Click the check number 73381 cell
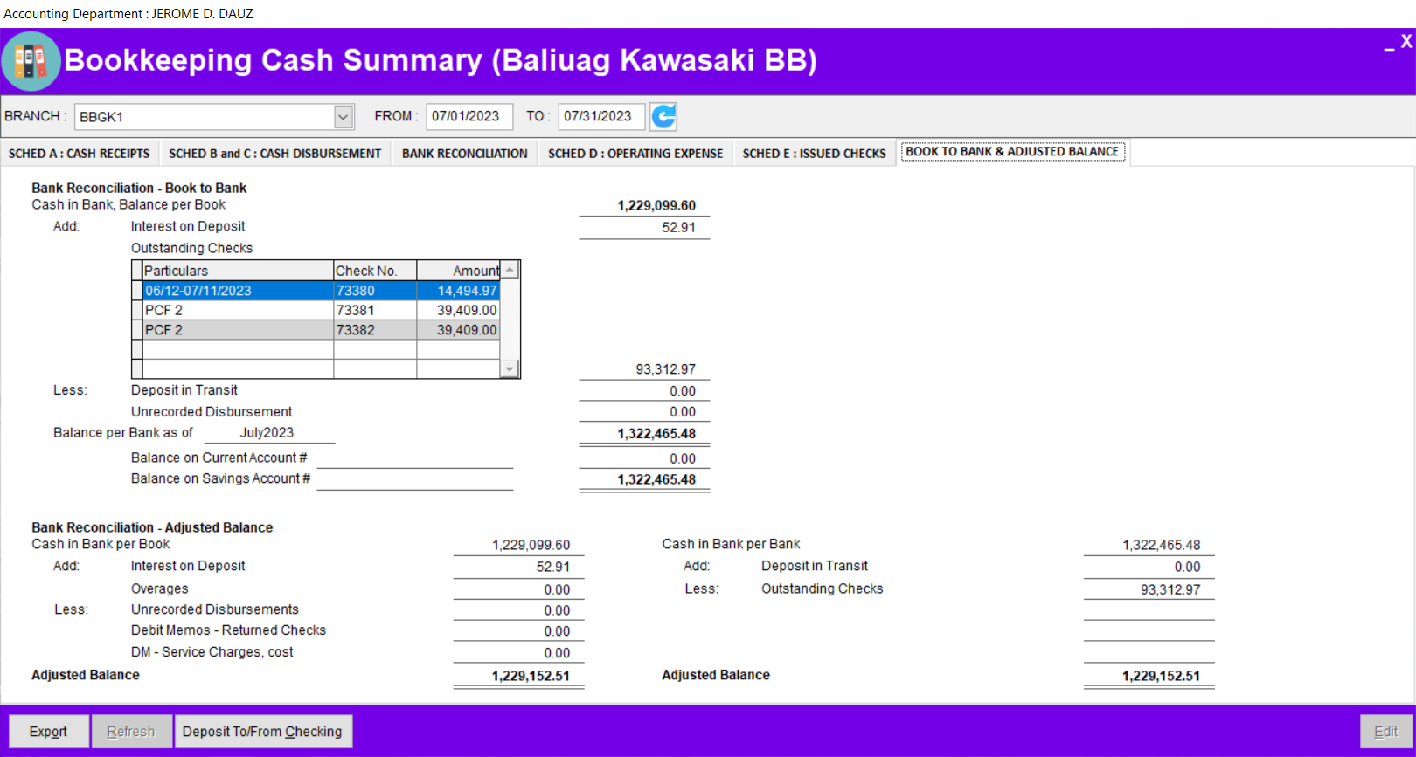This screenshot has width=1416, height=757. pyautogui.click(x=375, y=310)
